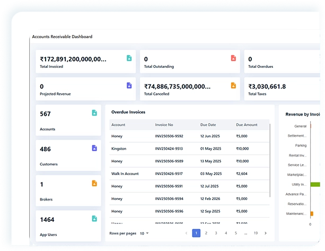This screenshot has height=251, width=325.
Task: Click the purple icon on Customers card
Action: pyautogui.click(x=94, y=148)
